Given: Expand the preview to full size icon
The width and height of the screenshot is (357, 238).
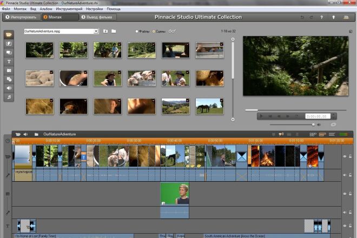Looking at the screenshot, I should click(351, 31).
